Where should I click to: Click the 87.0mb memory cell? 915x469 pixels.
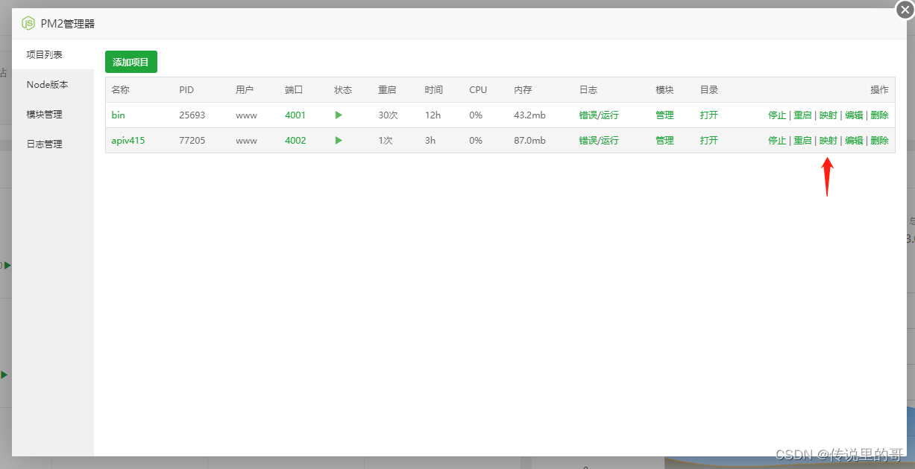click(x=529, y=140)
